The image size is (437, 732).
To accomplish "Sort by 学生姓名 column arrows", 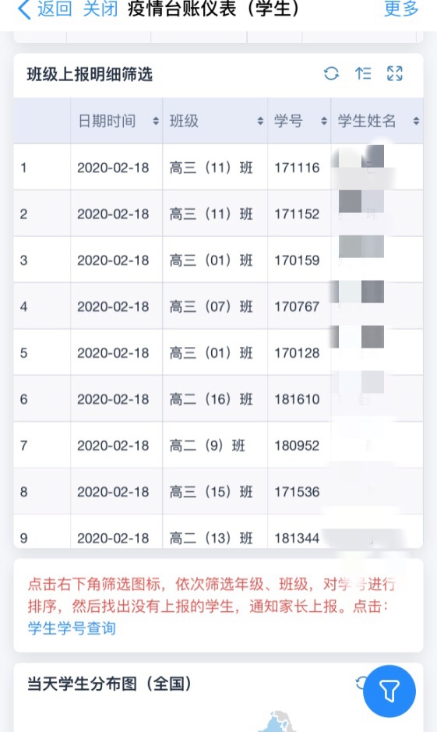I will 415,121.
